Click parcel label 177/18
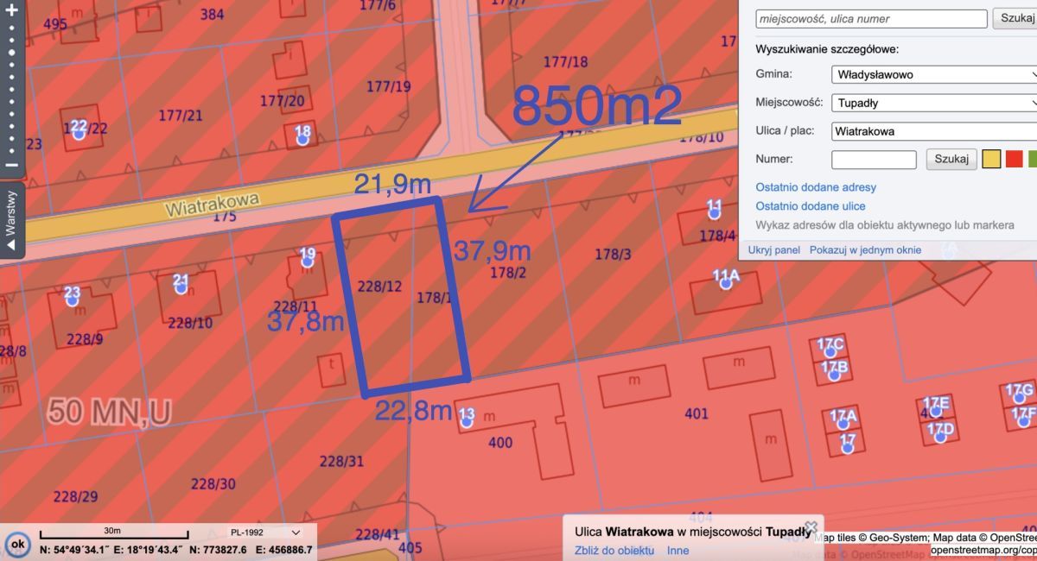1037x561 pixels. [x=566, y=61]
